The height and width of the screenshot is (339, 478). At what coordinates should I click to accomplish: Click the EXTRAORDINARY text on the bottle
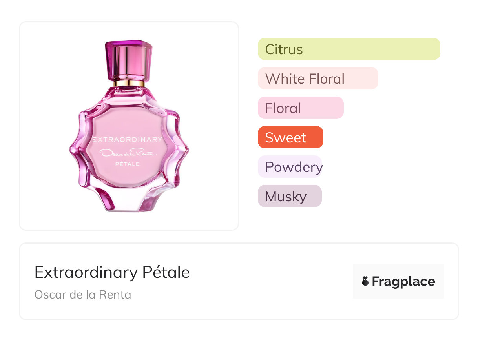click(x=127, y=140)
